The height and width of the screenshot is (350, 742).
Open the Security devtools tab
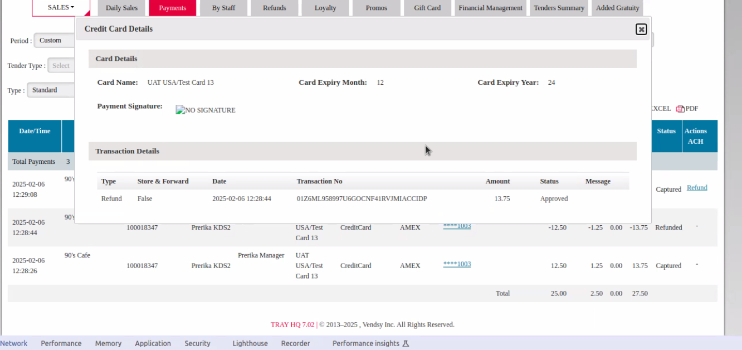point(197,343)
